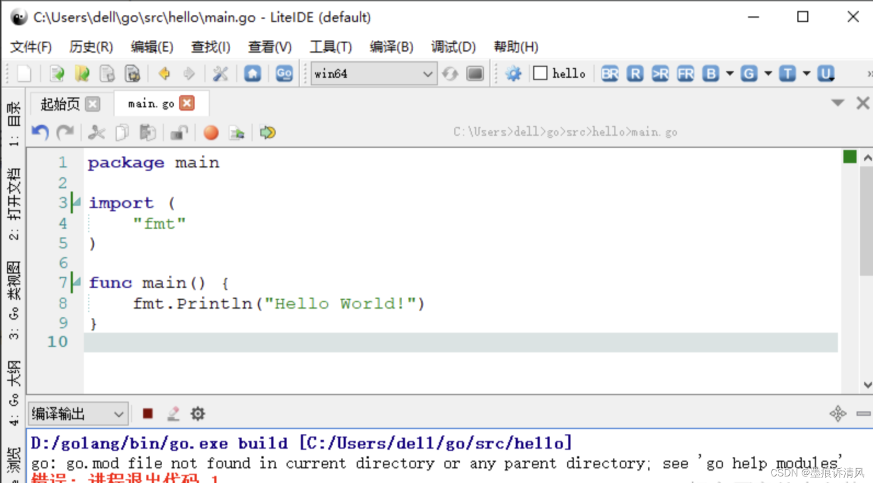Clear the output with the eraser icon
Viewport: 873px width, 483px height.
(173, 414)
